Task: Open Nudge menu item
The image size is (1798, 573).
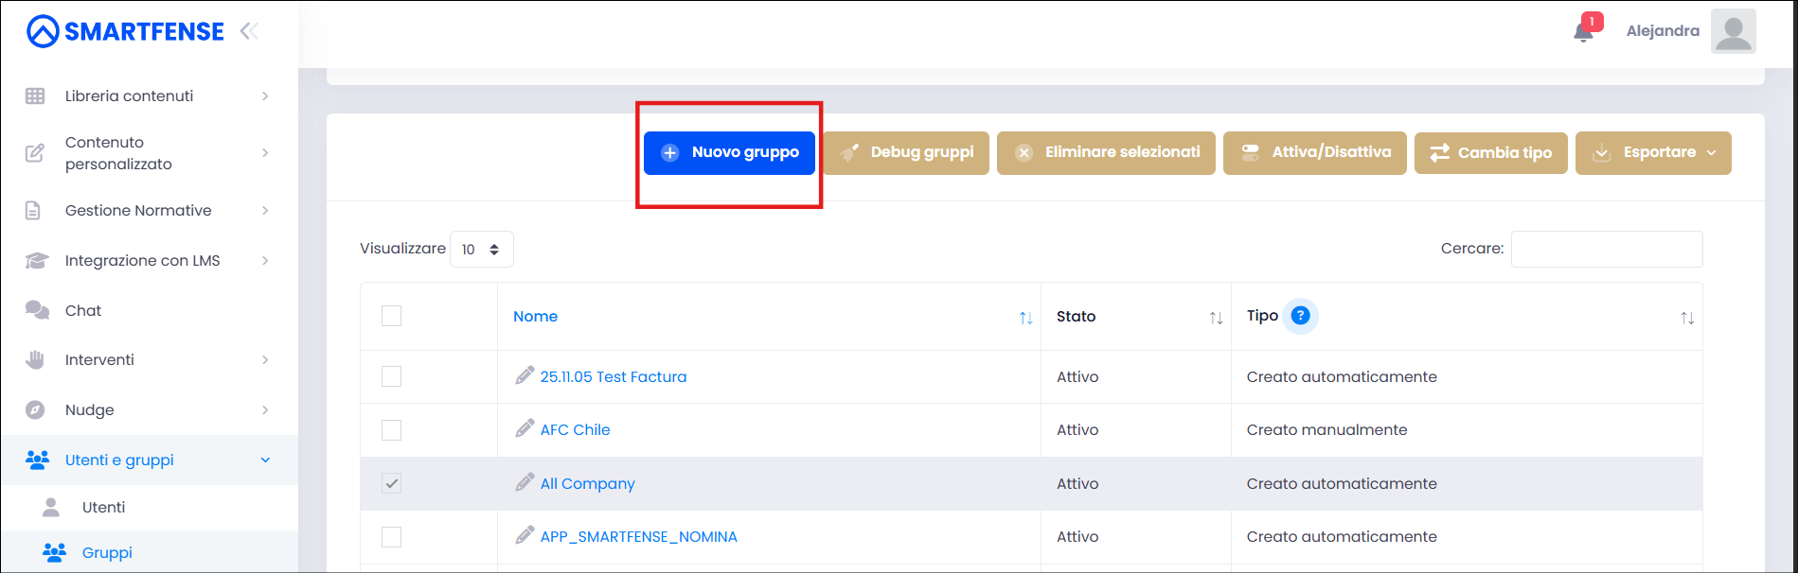Action: point(150,409)
